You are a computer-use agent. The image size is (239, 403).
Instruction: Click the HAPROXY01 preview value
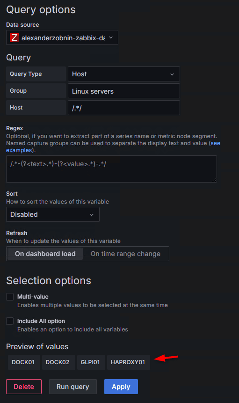tap(128, 362)
